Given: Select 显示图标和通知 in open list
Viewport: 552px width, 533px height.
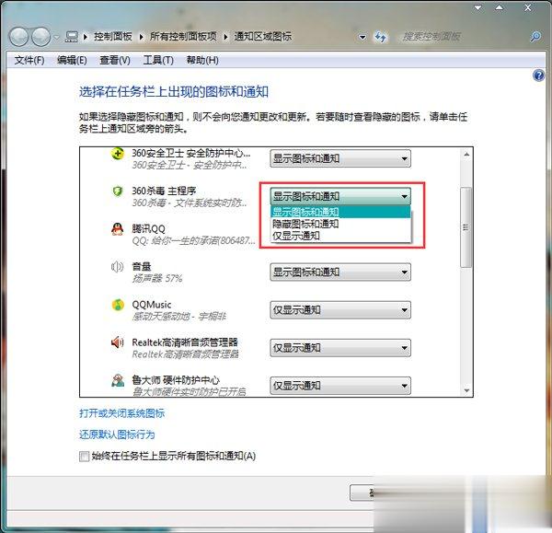Looking at the screenshot, I should (x=340, y=212).
